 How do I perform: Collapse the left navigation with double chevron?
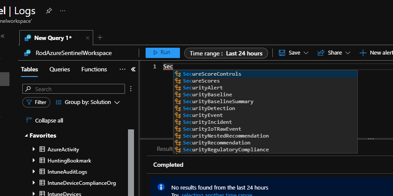(x=3, y=36)
